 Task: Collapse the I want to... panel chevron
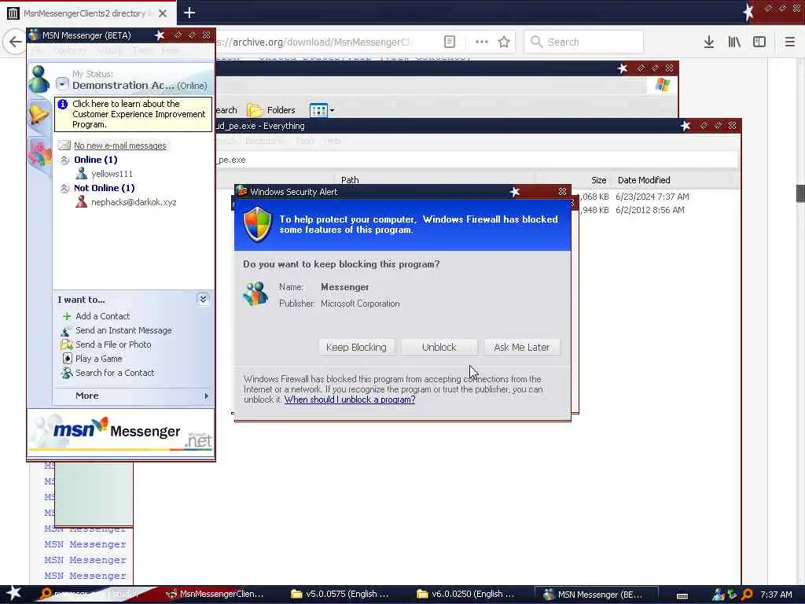click(x=203, y=299)
